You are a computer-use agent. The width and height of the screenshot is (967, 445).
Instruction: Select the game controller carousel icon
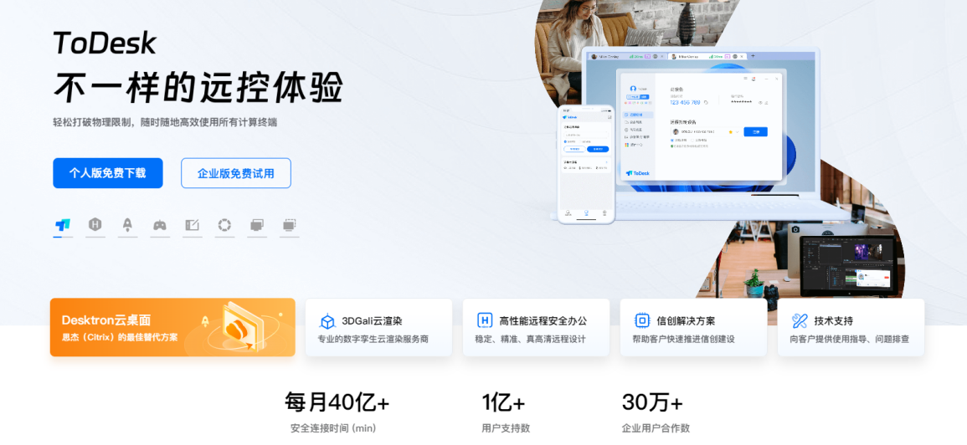click(160, 225)
